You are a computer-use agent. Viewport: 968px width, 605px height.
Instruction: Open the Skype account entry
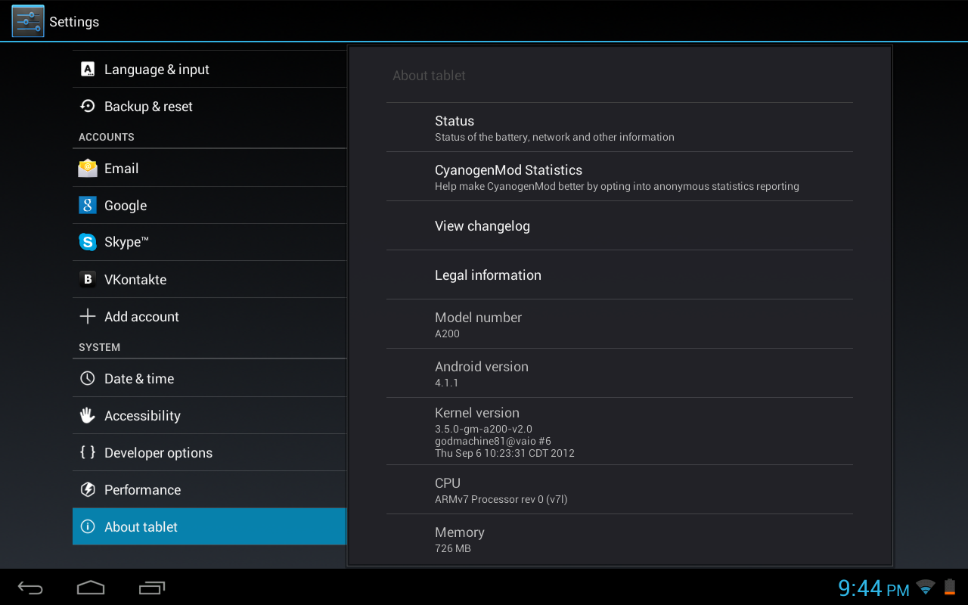pos(209,242)
